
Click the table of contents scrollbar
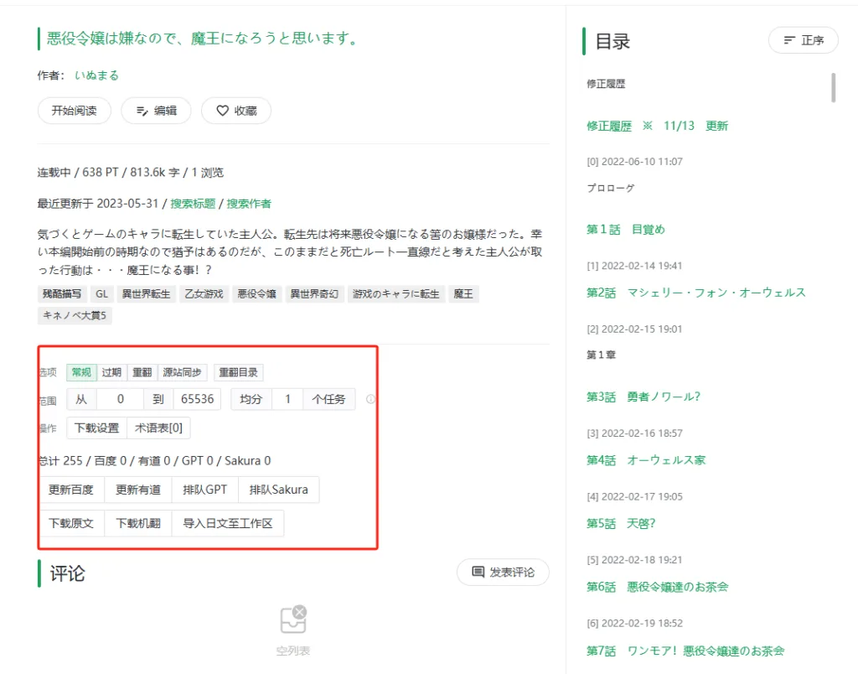pyautogui.click(x=833, y=87)
